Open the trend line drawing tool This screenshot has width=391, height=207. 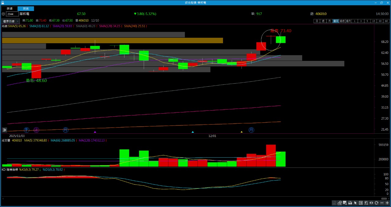click(x=339, y=203)
